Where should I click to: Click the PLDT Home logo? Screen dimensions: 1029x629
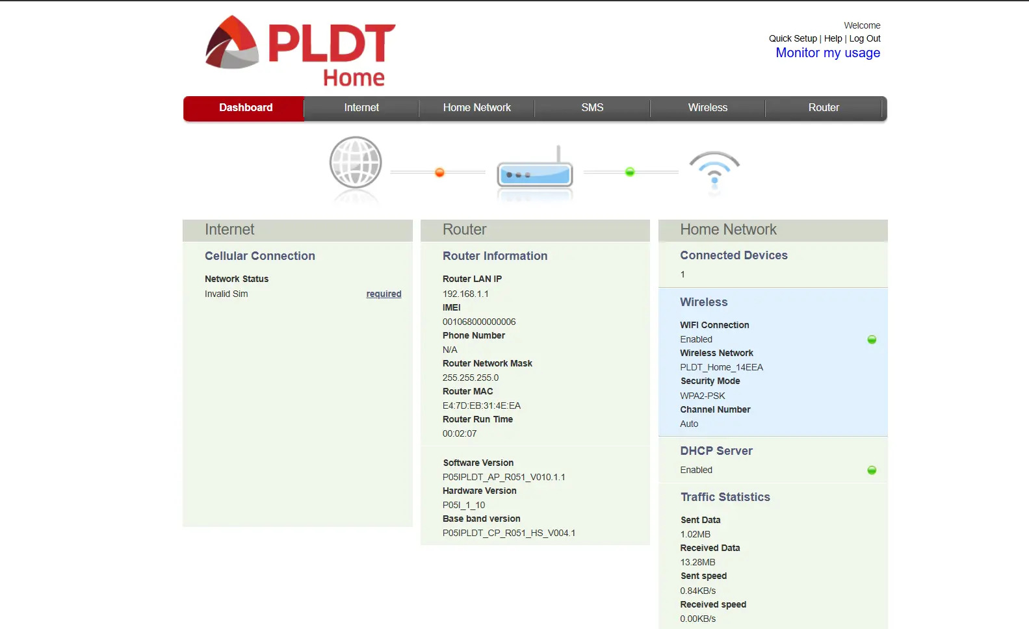coord(300,51)
